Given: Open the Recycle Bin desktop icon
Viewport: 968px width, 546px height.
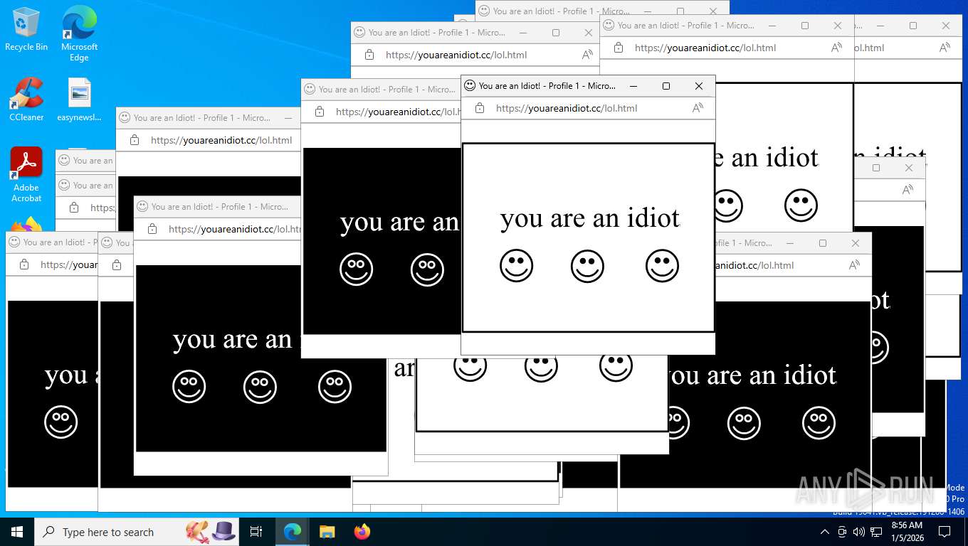Looking at the screenshot, I should coord(26,29).
